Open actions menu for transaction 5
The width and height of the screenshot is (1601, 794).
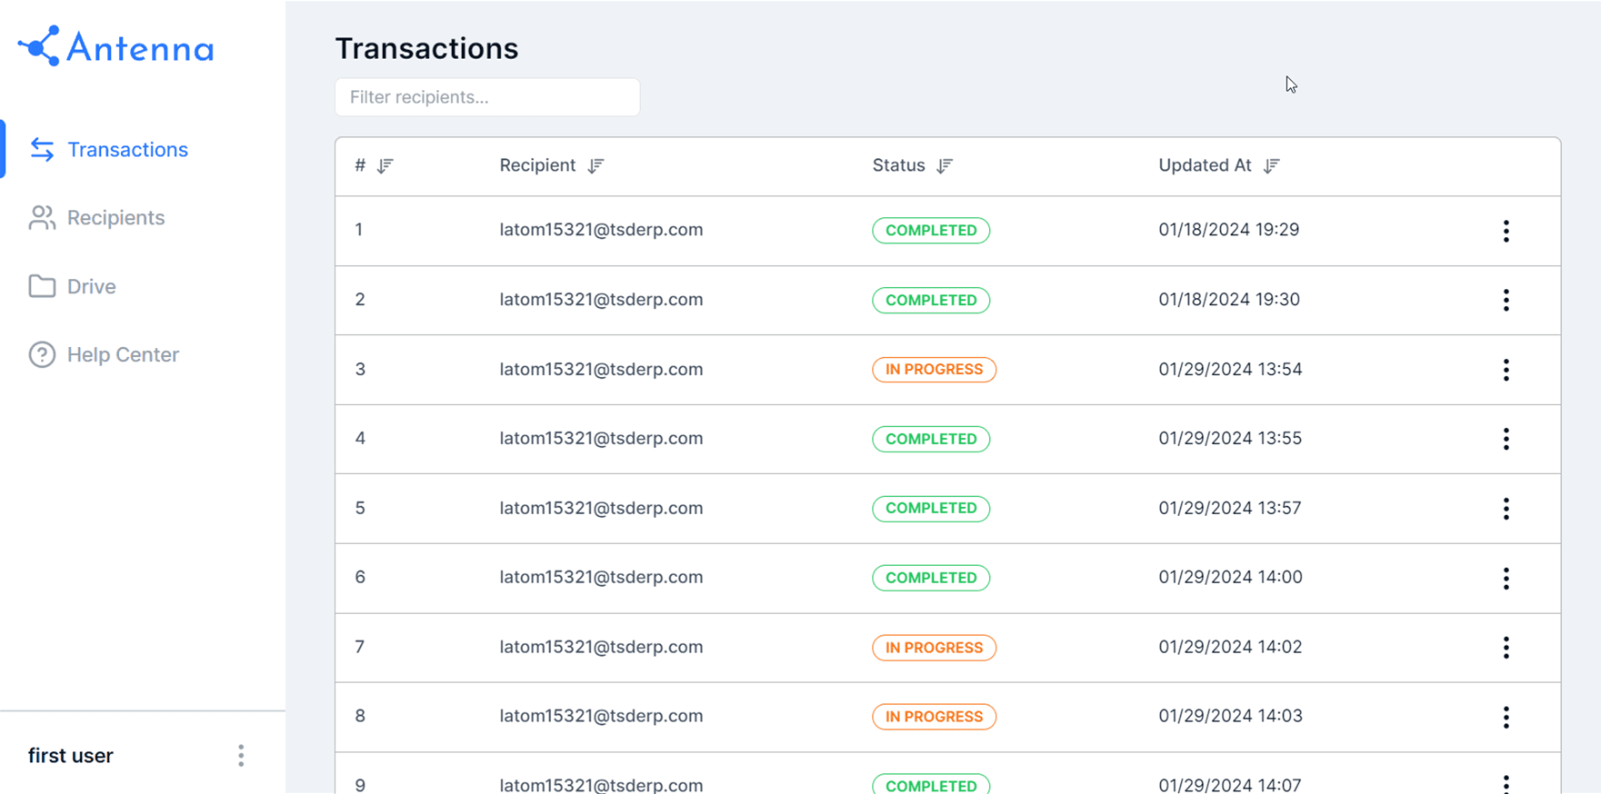coord(1506,509)
